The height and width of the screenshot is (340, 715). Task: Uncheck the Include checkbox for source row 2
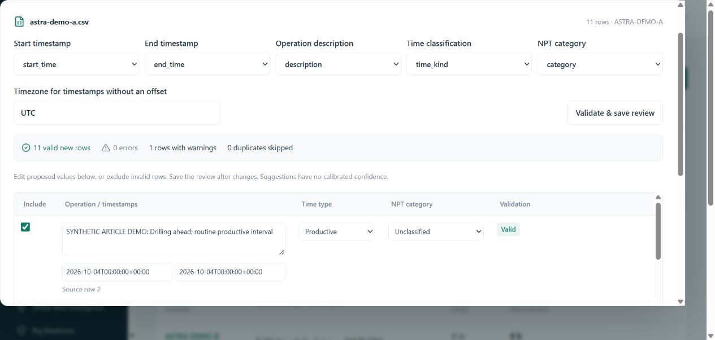click(25, 227)
